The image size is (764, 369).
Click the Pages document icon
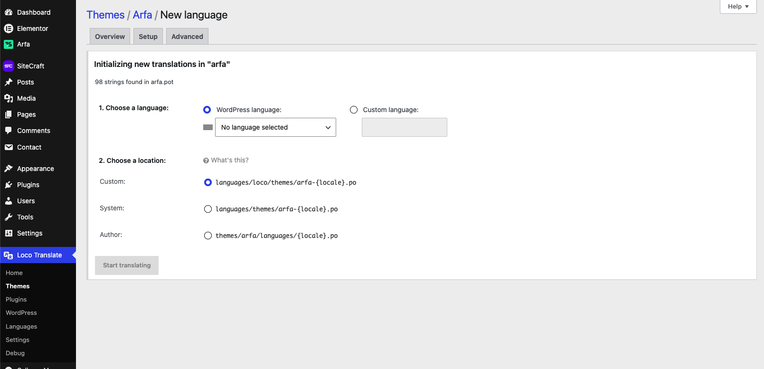click(9, 114)
